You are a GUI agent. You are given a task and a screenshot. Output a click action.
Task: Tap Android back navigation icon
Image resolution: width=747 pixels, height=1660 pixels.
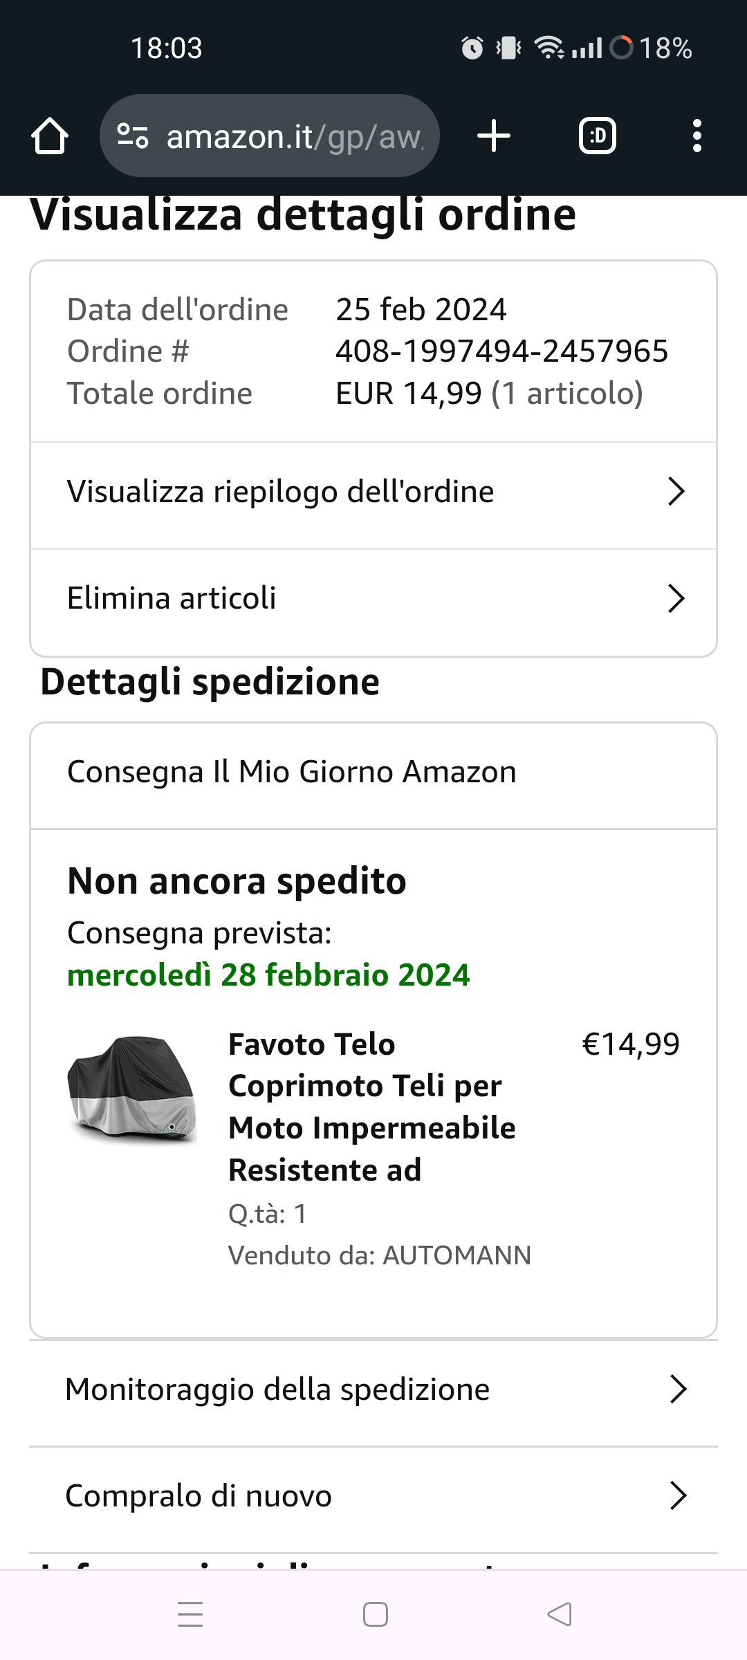(559, 1614)
